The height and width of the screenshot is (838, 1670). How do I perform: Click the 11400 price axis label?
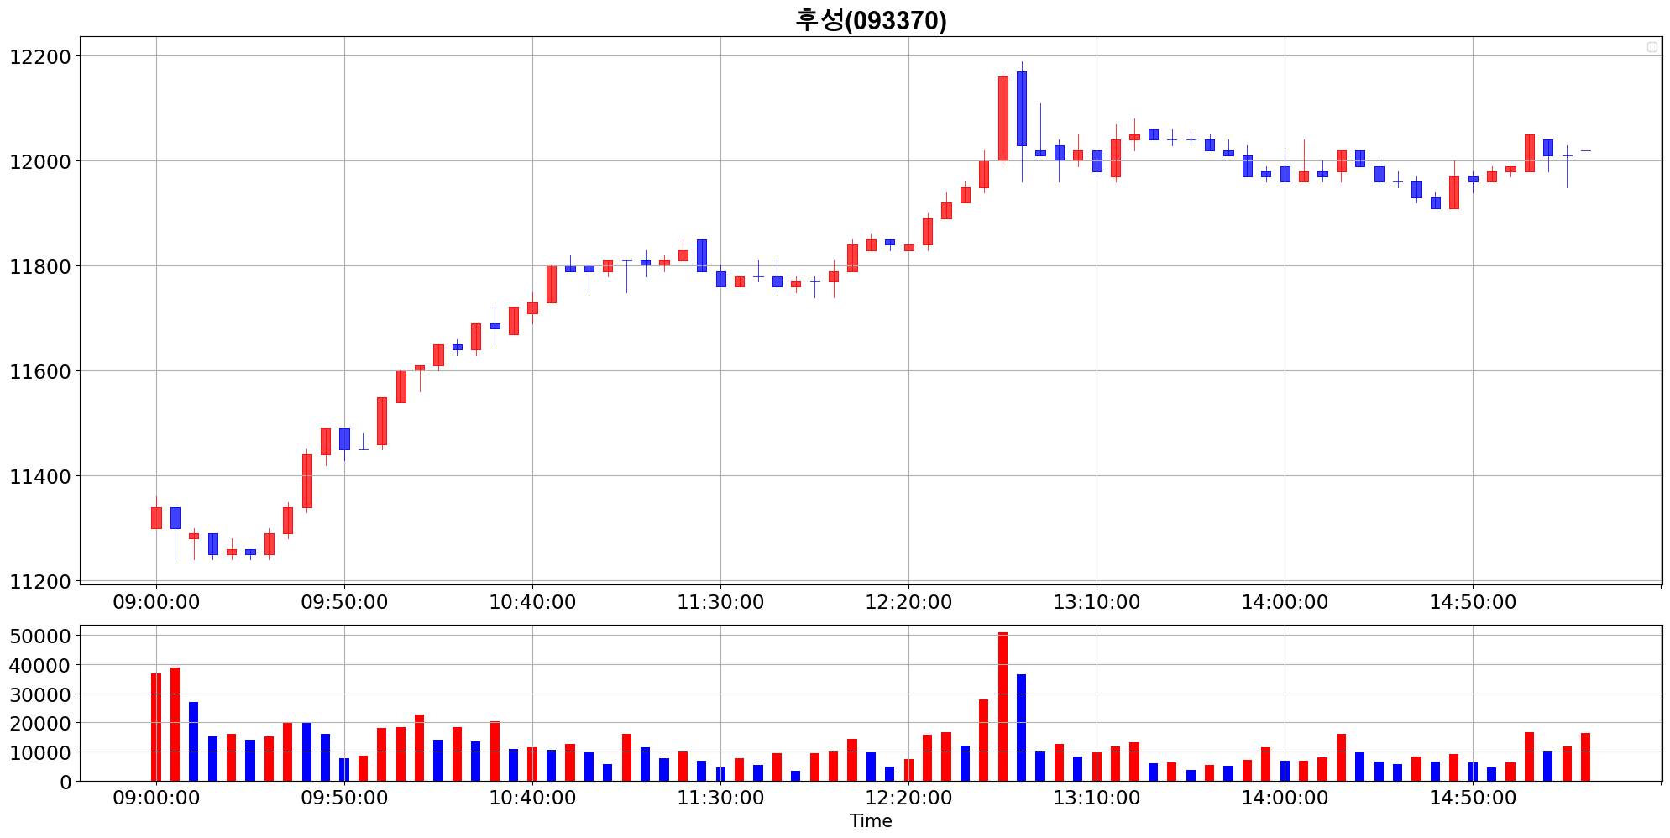point(40,477)
